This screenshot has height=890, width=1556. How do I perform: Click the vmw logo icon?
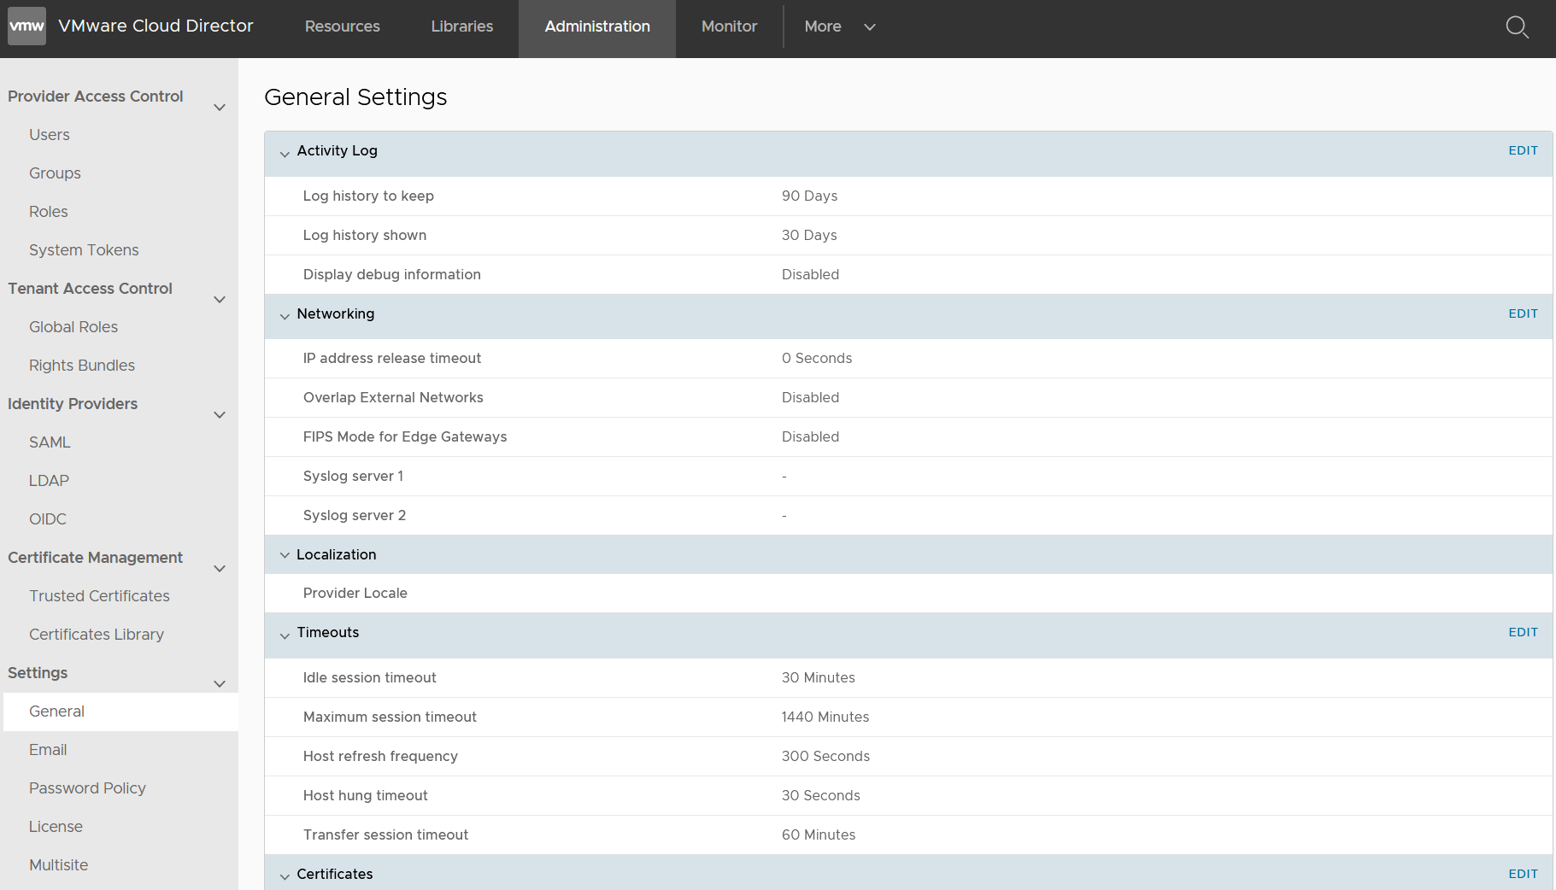tap(26, 26)
